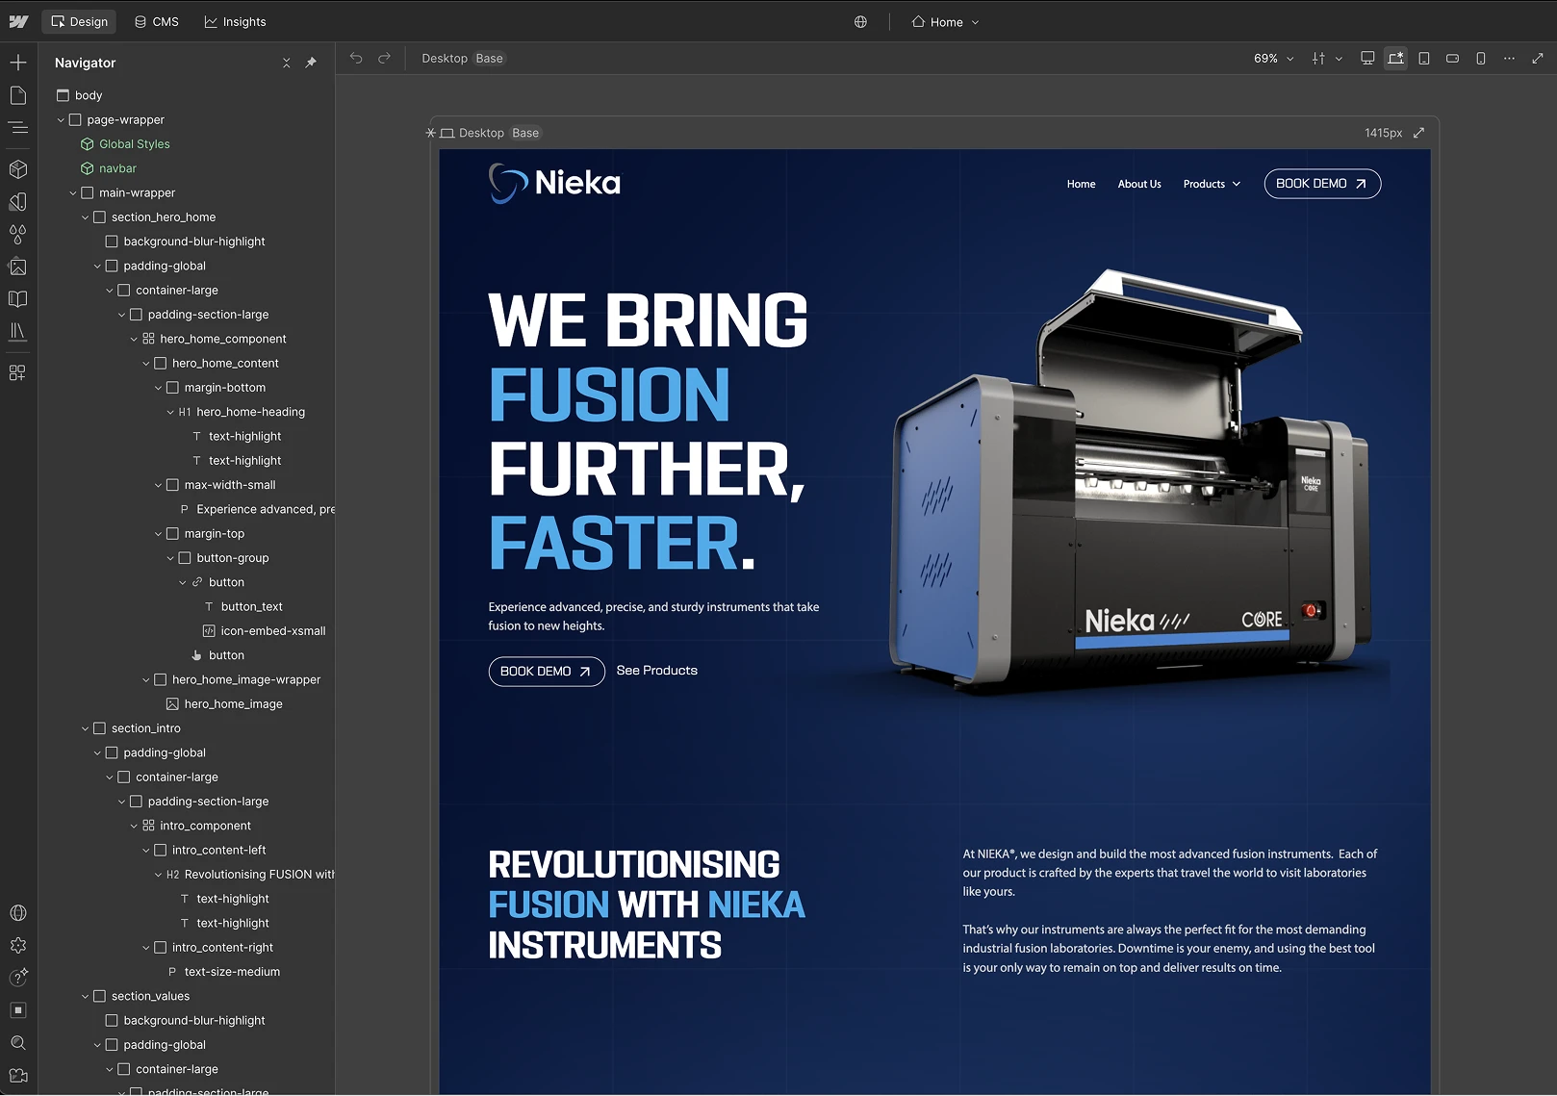1557x1096 pixels.
Task: Open the canvas settings dropdown
Action: click(x=1327, y=59)
